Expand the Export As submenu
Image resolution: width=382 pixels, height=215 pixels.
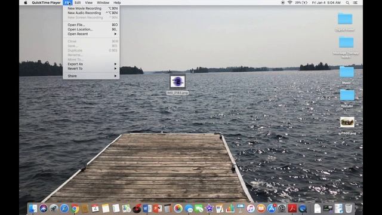coord(91,64)
